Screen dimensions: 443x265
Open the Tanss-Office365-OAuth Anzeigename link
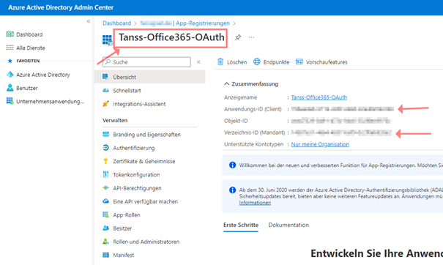coord(319,97)
